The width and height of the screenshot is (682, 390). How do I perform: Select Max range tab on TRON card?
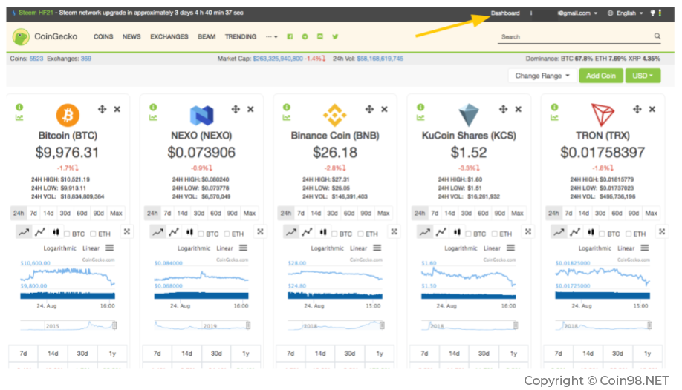pos(651,214)
